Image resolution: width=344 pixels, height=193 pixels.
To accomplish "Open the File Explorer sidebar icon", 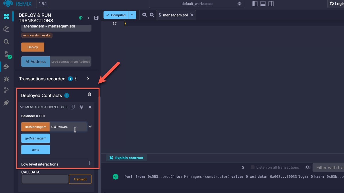I will [x=6, y=29].
